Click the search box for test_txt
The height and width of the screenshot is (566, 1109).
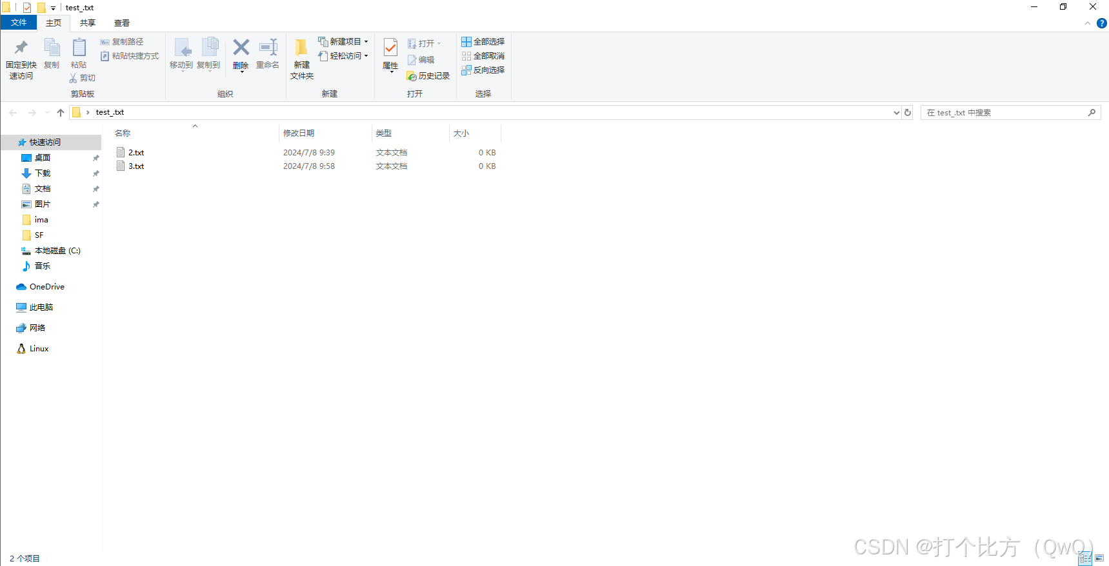[1005, 113]
